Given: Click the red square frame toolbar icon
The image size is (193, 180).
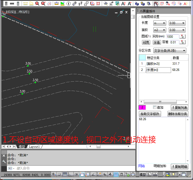Looking at the screenshot, I should tap(98, 4).
